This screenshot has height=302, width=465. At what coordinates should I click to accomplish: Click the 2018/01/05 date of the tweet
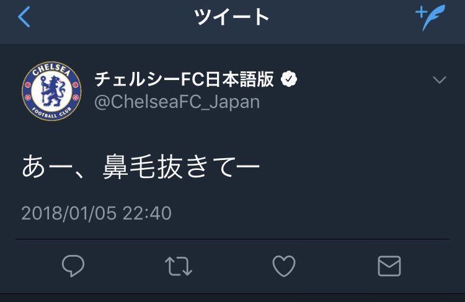[68, 213]
